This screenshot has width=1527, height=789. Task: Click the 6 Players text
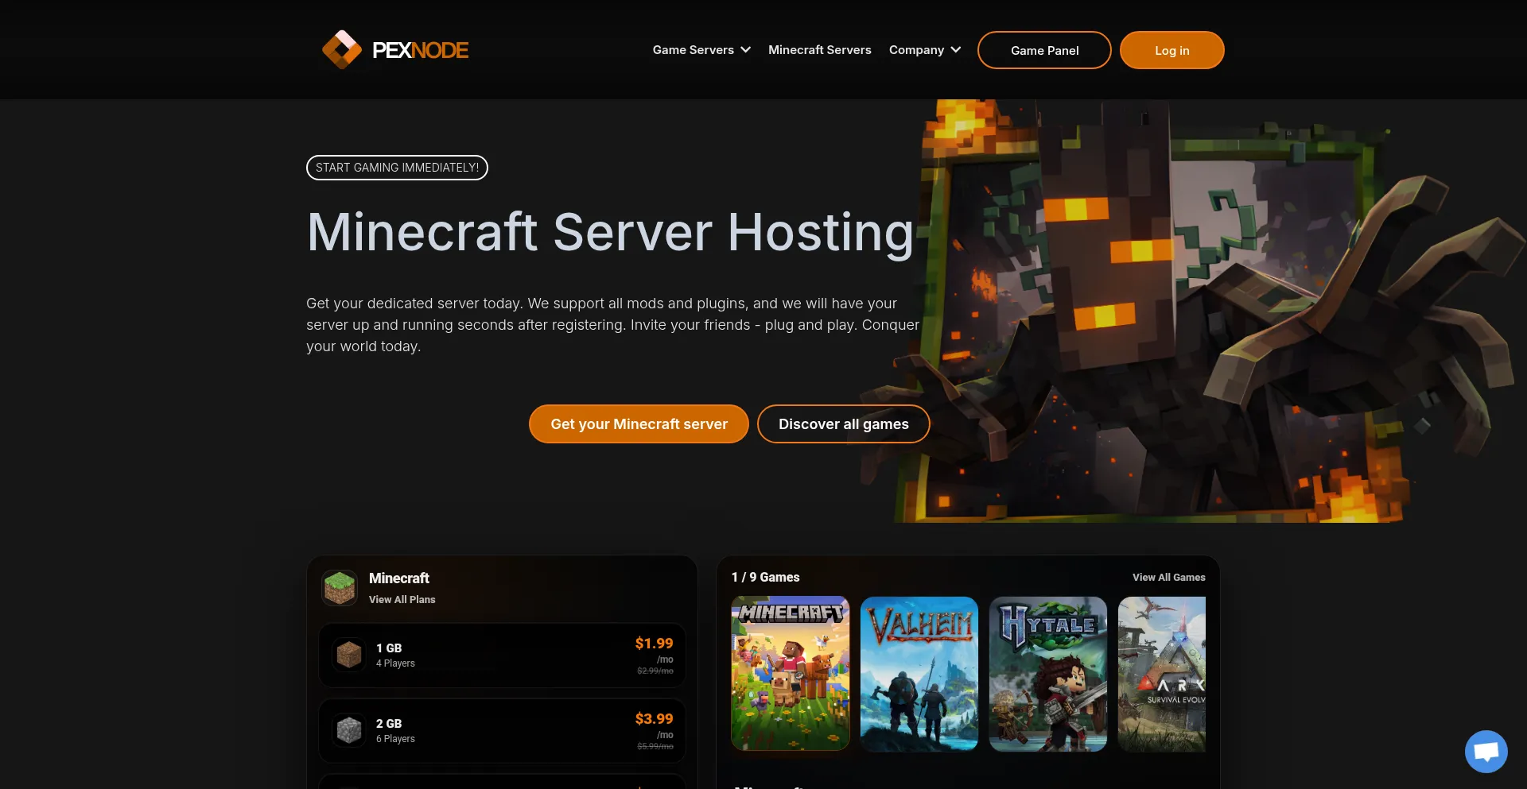[x=395, y=739]
